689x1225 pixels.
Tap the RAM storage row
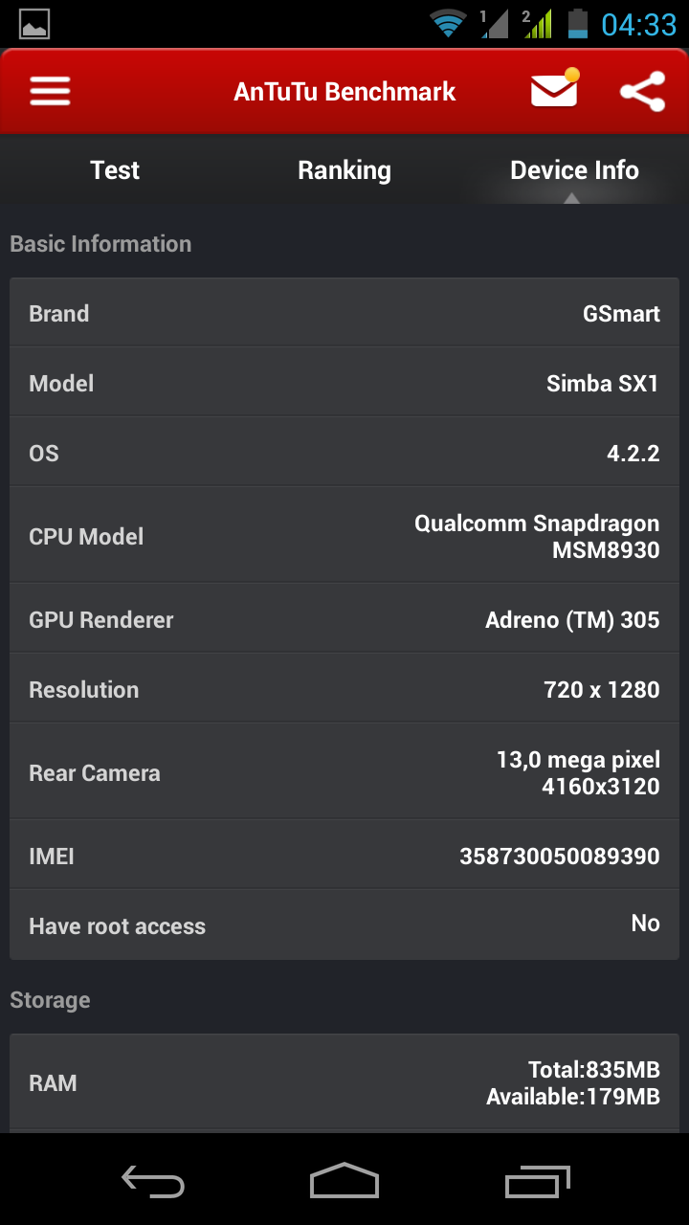344,1082
